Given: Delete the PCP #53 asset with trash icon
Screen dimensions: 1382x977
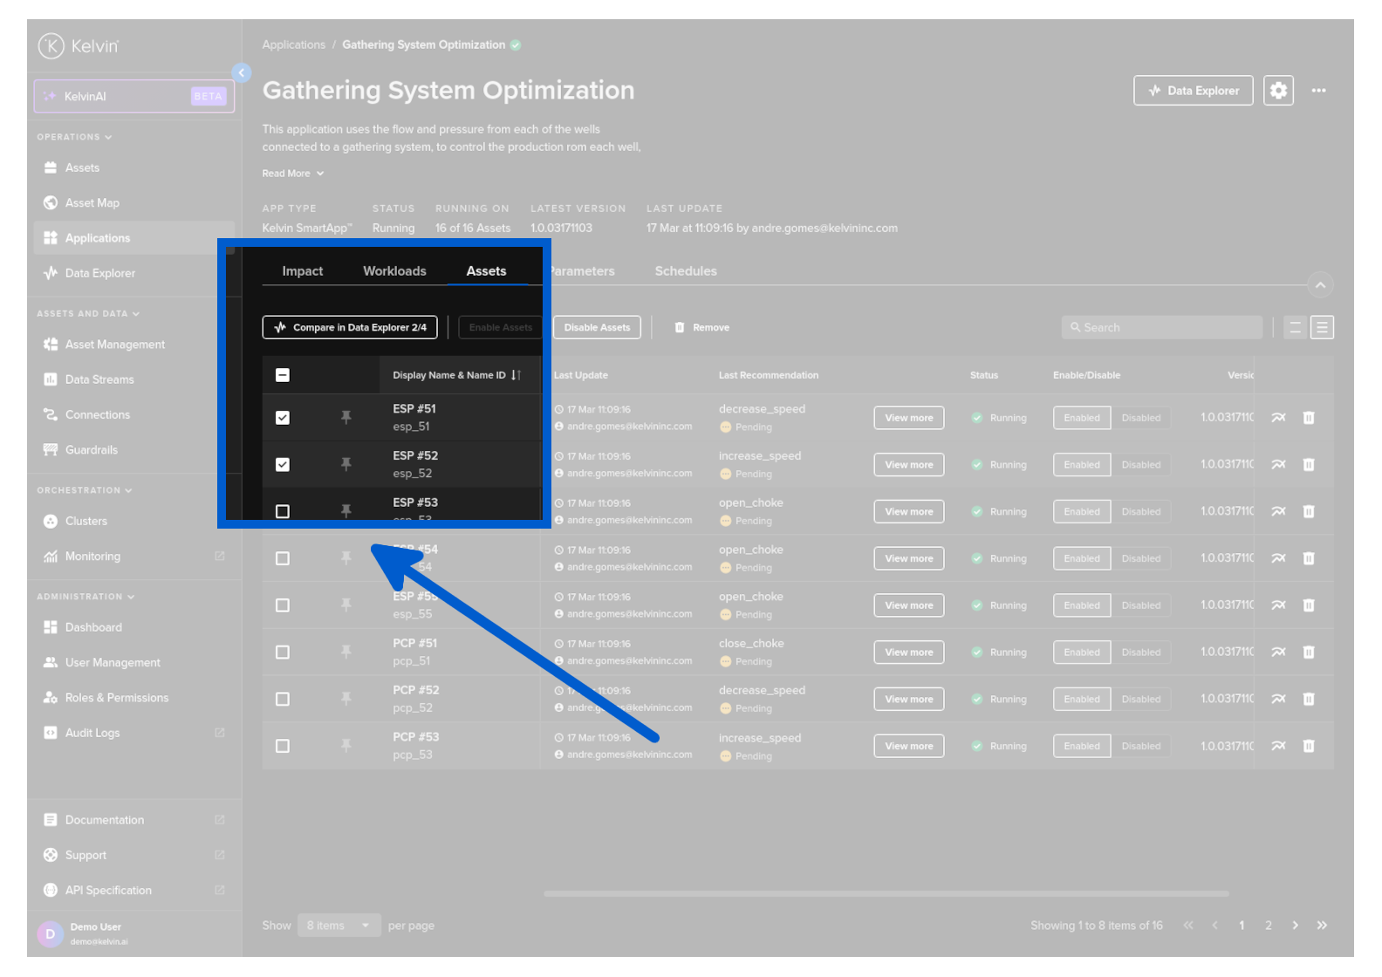Looking at the screenshot, I should click(x=1308, y=746).
